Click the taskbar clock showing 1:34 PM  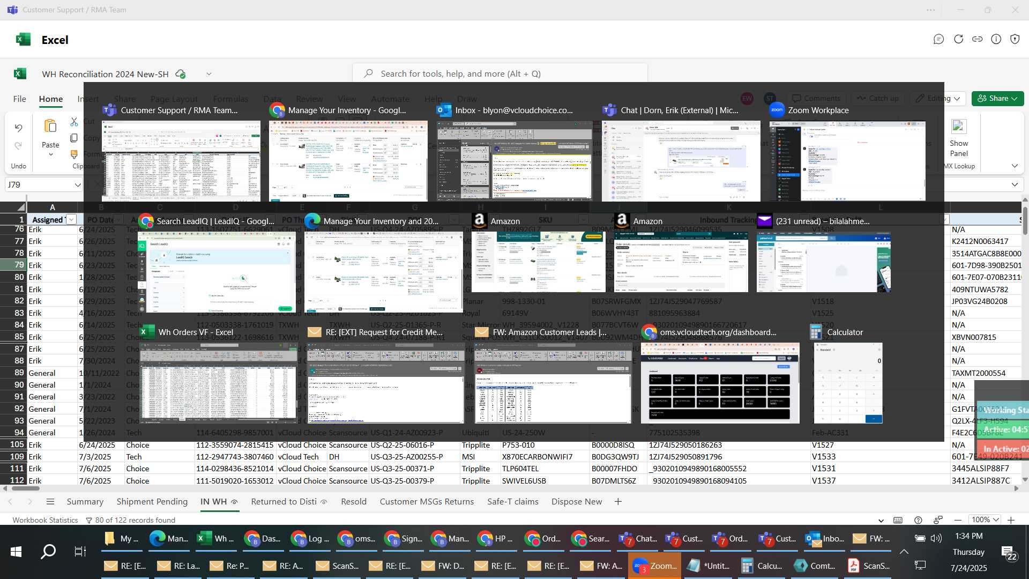(969, 536)
